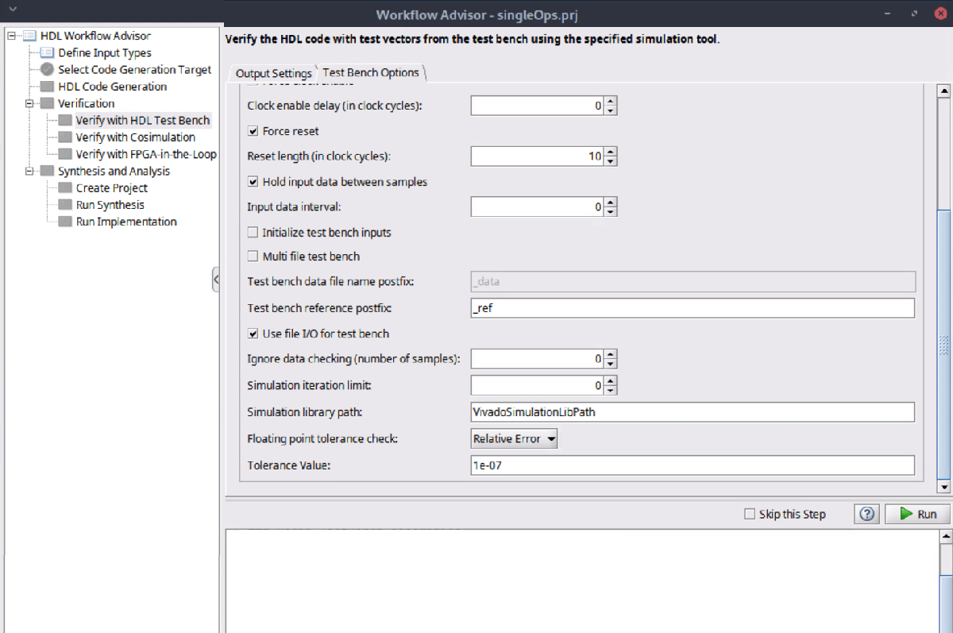Check the Skip this Step box
953x633 pixels.
pyautogui.click(x=750, y=514)
